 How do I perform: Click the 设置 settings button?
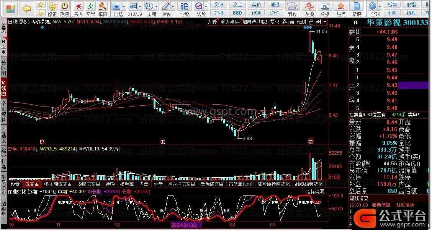tap(15, 184)
